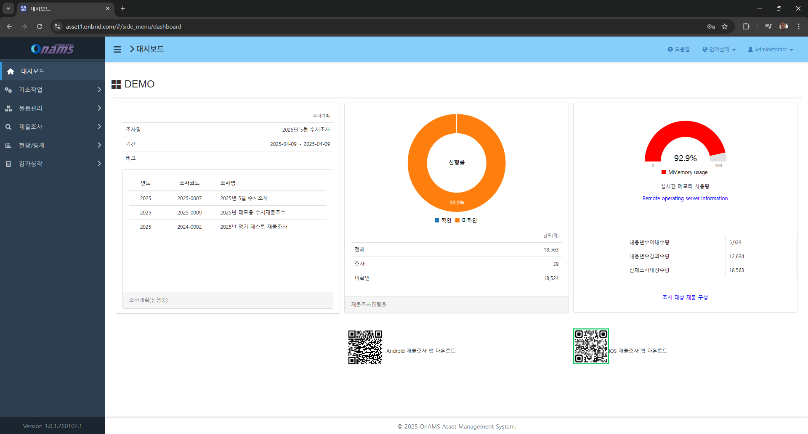This screenshot has height=434, width=808.
Task: Open the browser extensions puzzle icon
Action: [746, 26]
